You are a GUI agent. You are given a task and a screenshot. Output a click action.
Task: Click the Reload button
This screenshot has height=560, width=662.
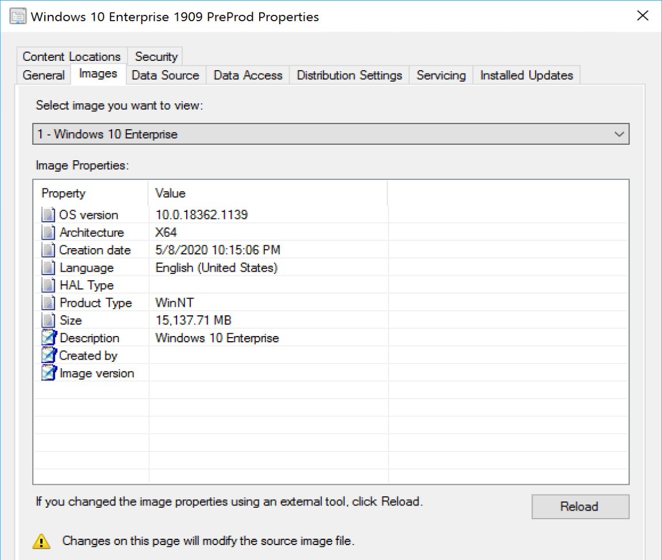[580, 507]
